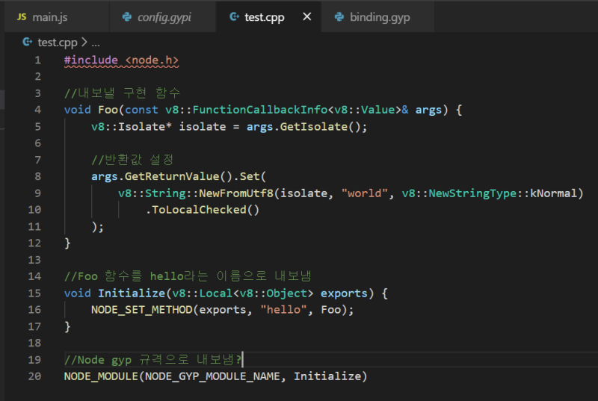Click the "world" string on line 9

[366, 193]
